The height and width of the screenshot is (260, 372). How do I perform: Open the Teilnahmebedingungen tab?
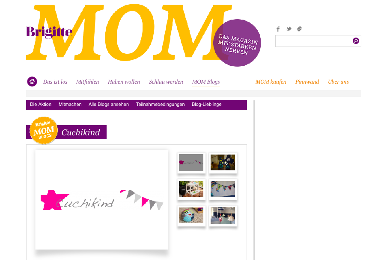[161, 104]
